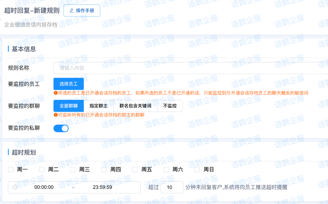Open start time 00:00:00 picker
328x204 pixels.
[44, 187]
